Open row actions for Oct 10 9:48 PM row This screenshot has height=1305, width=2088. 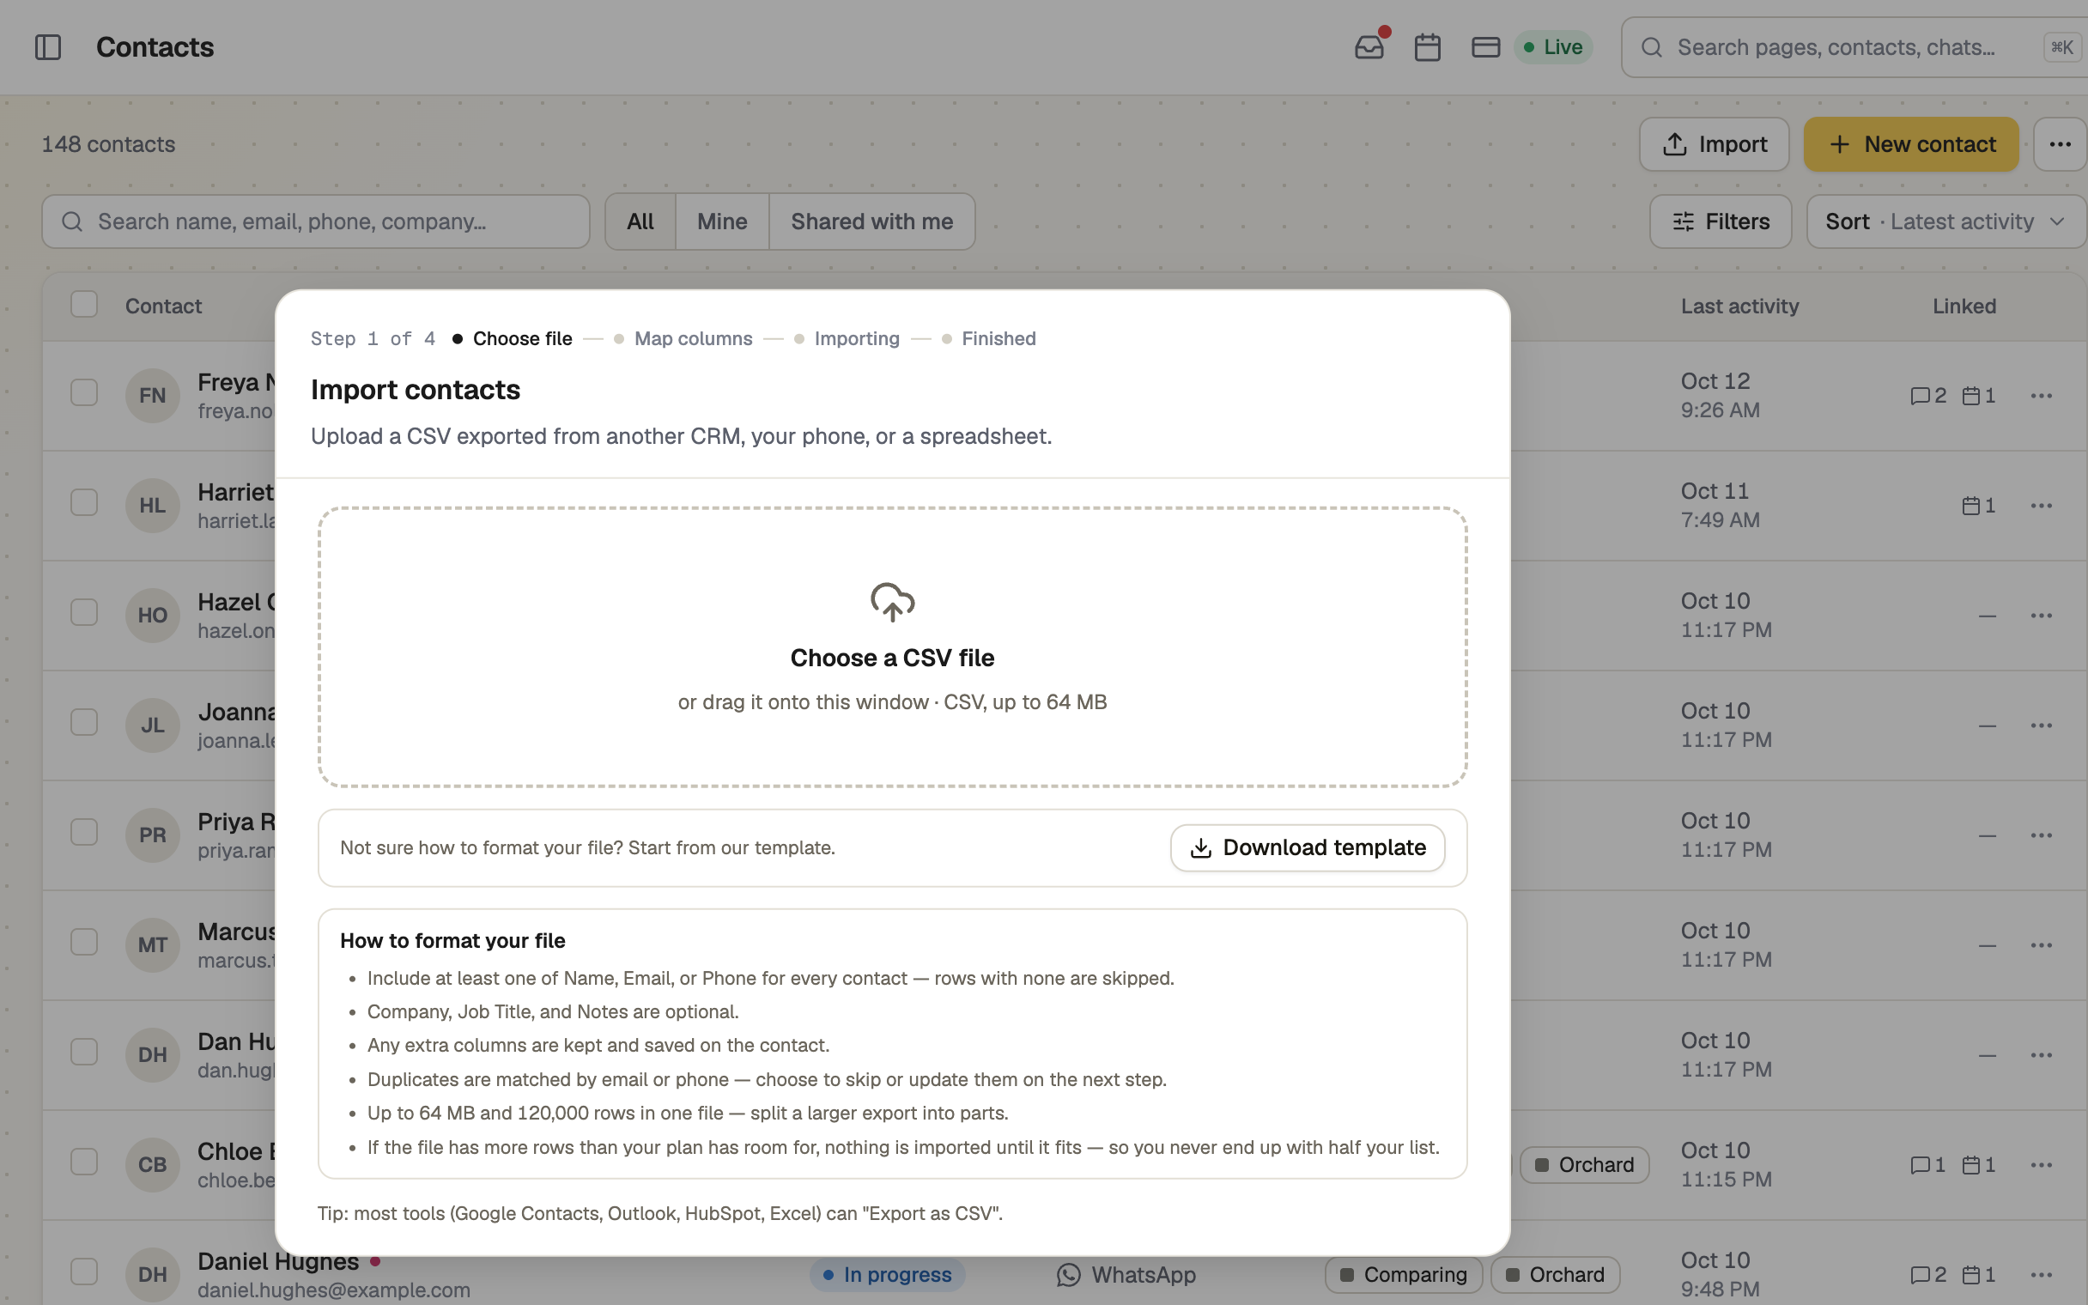[2042, 1275]
